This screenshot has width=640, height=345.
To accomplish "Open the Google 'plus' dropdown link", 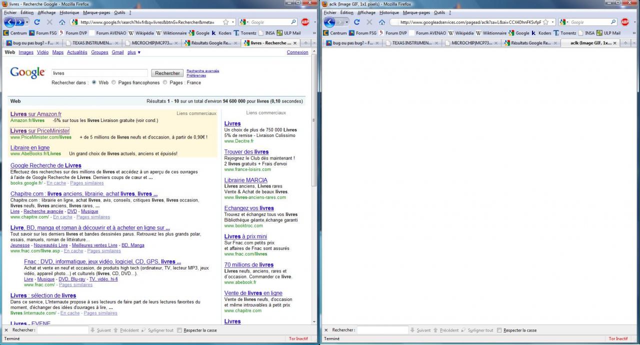I will point(134,52).
